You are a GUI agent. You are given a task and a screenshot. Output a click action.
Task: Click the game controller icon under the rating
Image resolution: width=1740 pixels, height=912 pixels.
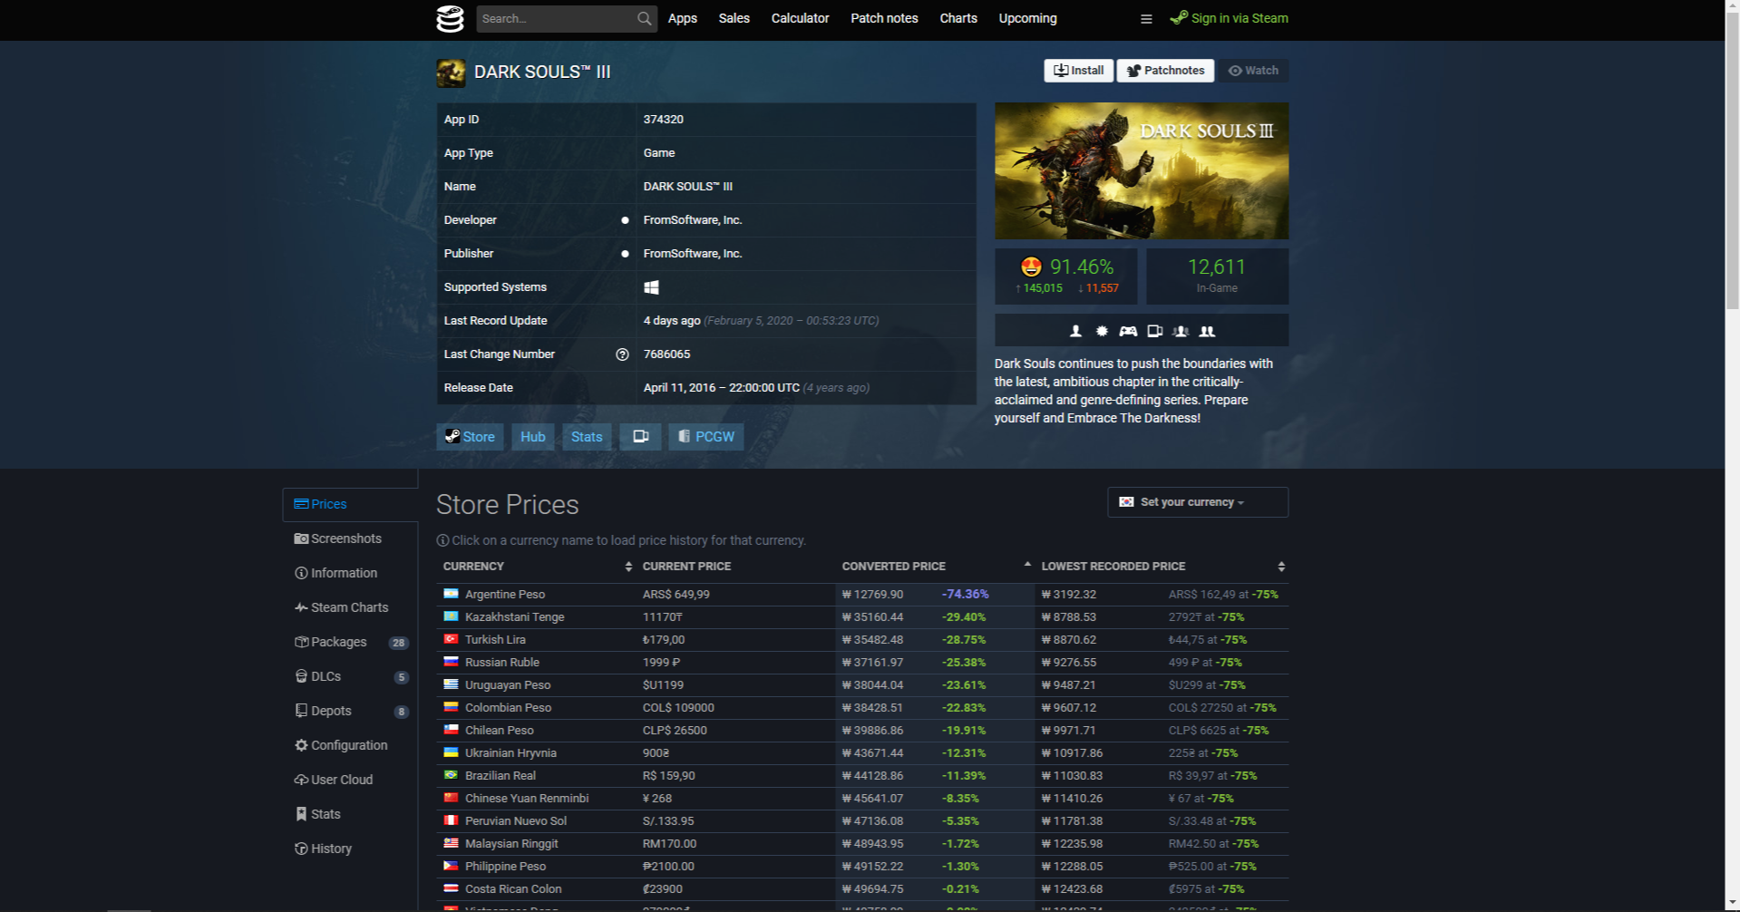[1128, 331]
